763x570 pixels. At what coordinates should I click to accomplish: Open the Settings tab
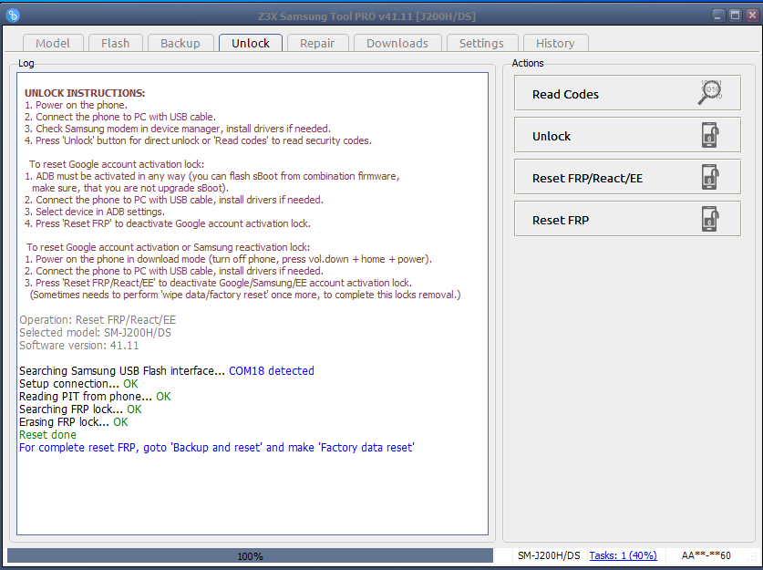pos(481,44)
